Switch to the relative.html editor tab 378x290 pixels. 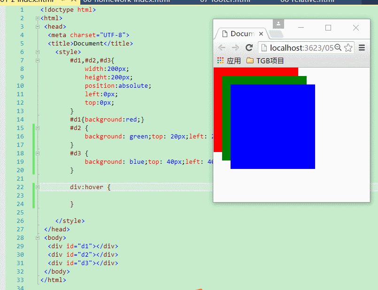[308, 1]
